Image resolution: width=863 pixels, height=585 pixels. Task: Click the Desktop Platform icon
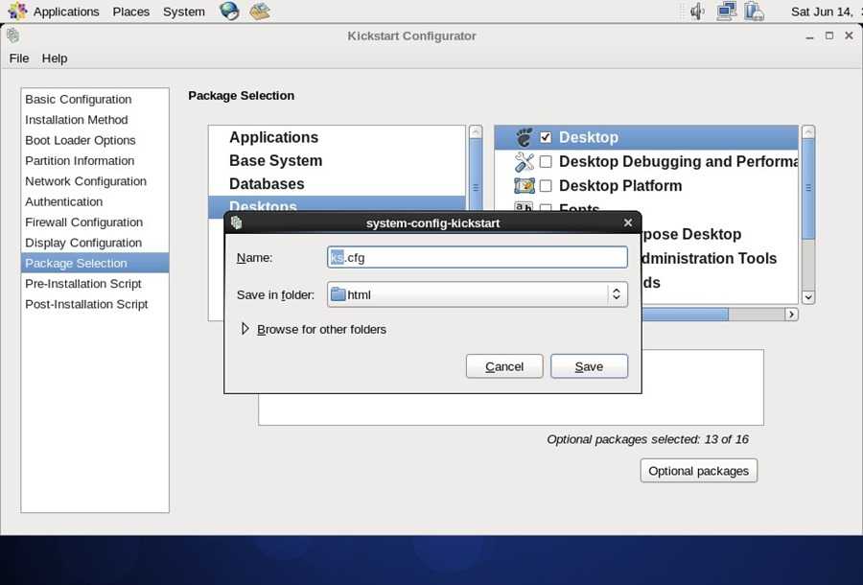pos(524,185)
